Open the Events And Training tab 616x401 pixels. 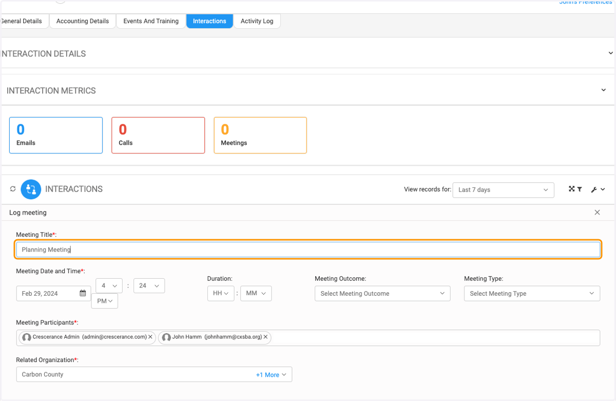coord(151,21)
